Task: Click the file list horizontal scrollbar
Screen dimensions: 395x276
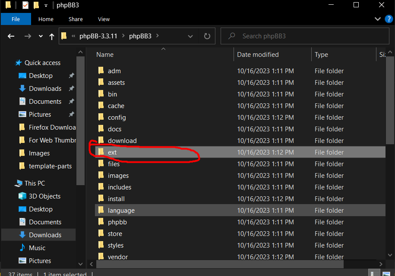Action: (220, 264)
